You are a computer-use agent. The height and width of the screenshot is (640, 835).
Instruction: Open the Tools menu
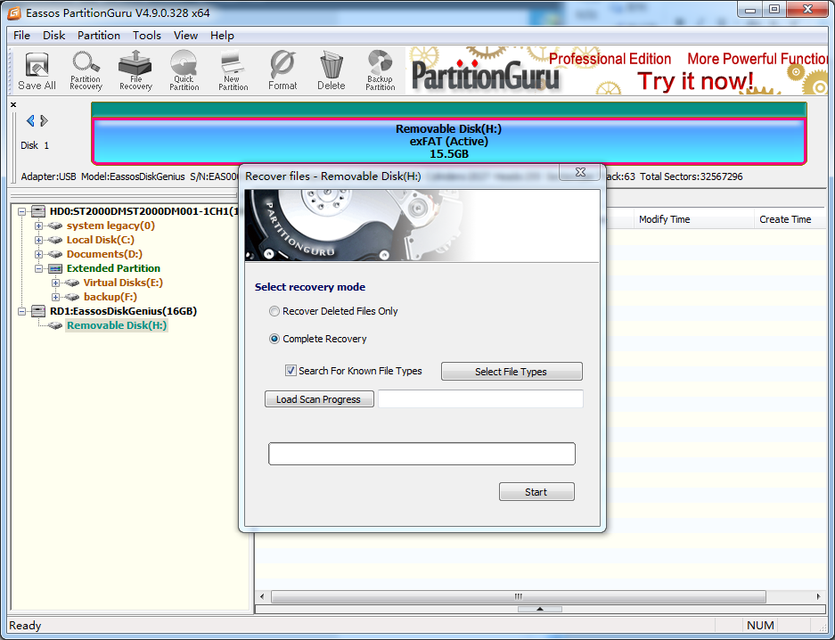146,35
